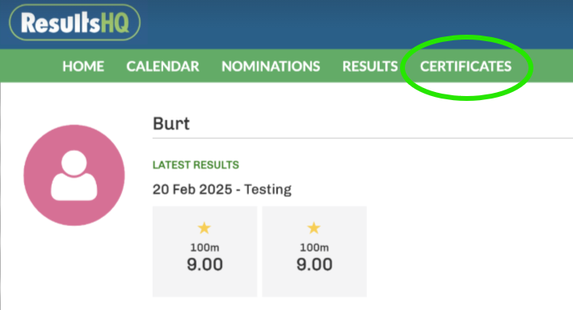The width and height of the screenshot is (573, 310).
Task: Go to the CALENDAR page
Action: [x=162, y=66]
